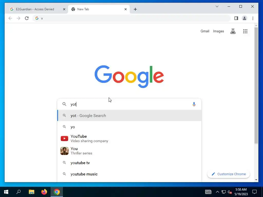Choose You Thriller series suggestion

129,151
